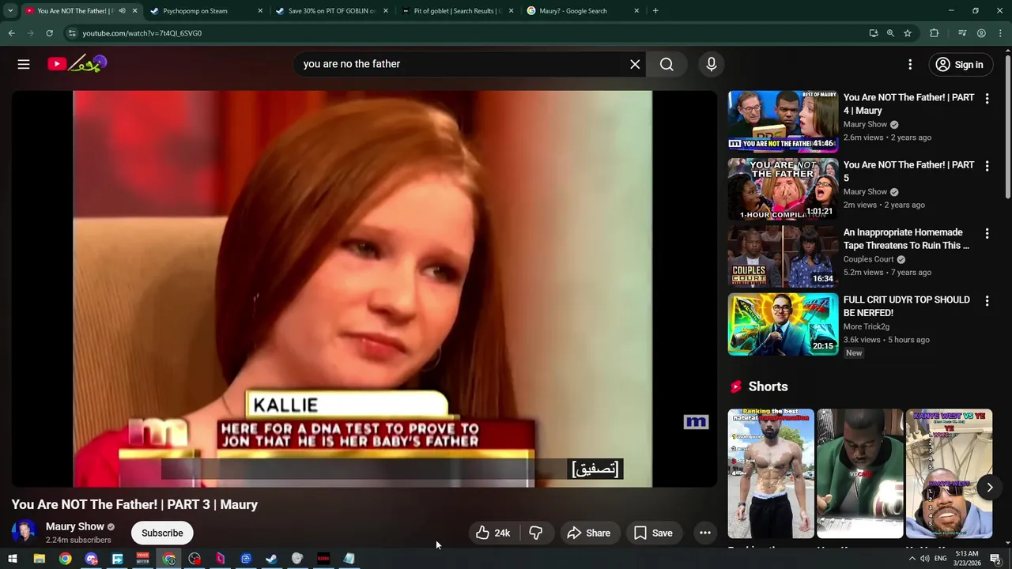Screen dimensions: 1012x569
Task: Open the tab search dropdown
Action: pos(10,11)
